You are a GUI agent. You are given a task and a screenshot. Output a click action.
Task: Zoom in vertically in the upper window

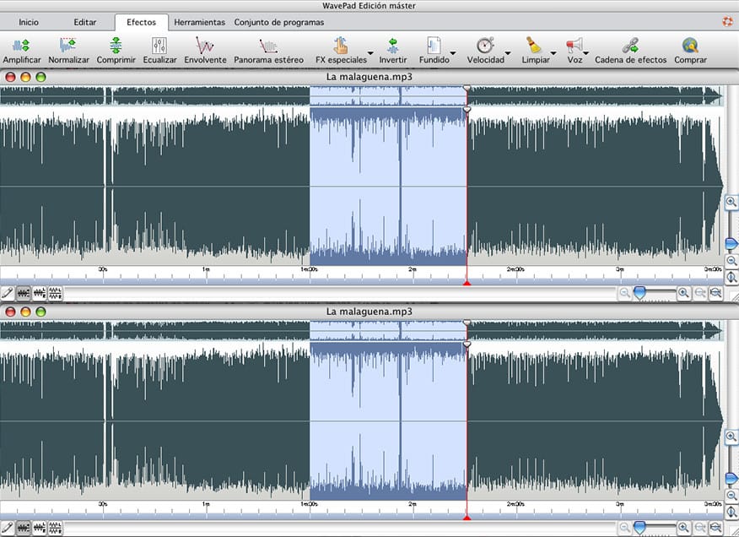tap(731, 202)
